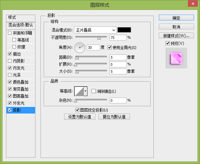Uncheck the 投影 style checkbox

[10, 110]
